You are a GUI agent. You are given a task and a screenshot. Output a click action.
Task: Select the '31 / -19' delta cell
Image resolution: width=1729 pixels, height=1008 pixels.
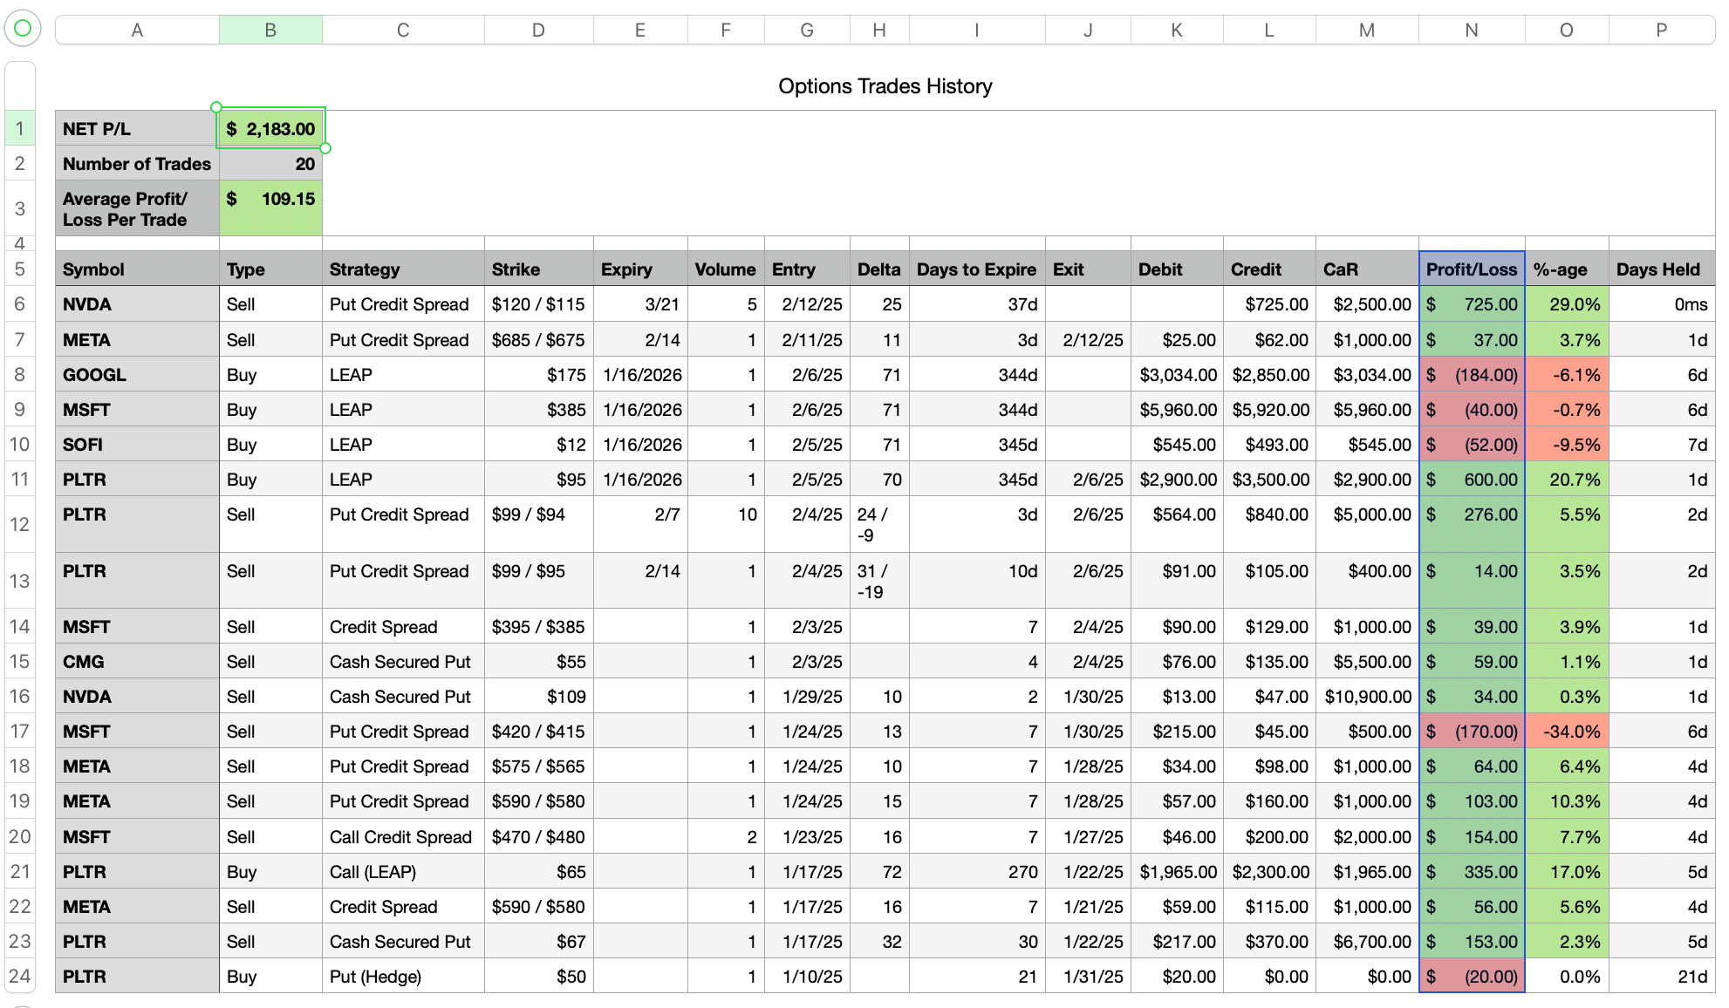point(879,581)
